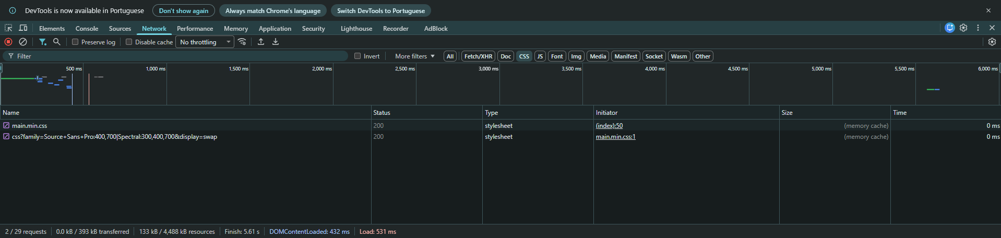The width and height of the screenshot is (1001, 238).
Task: Toggle the Img type filter
Action: pos(576,56)
